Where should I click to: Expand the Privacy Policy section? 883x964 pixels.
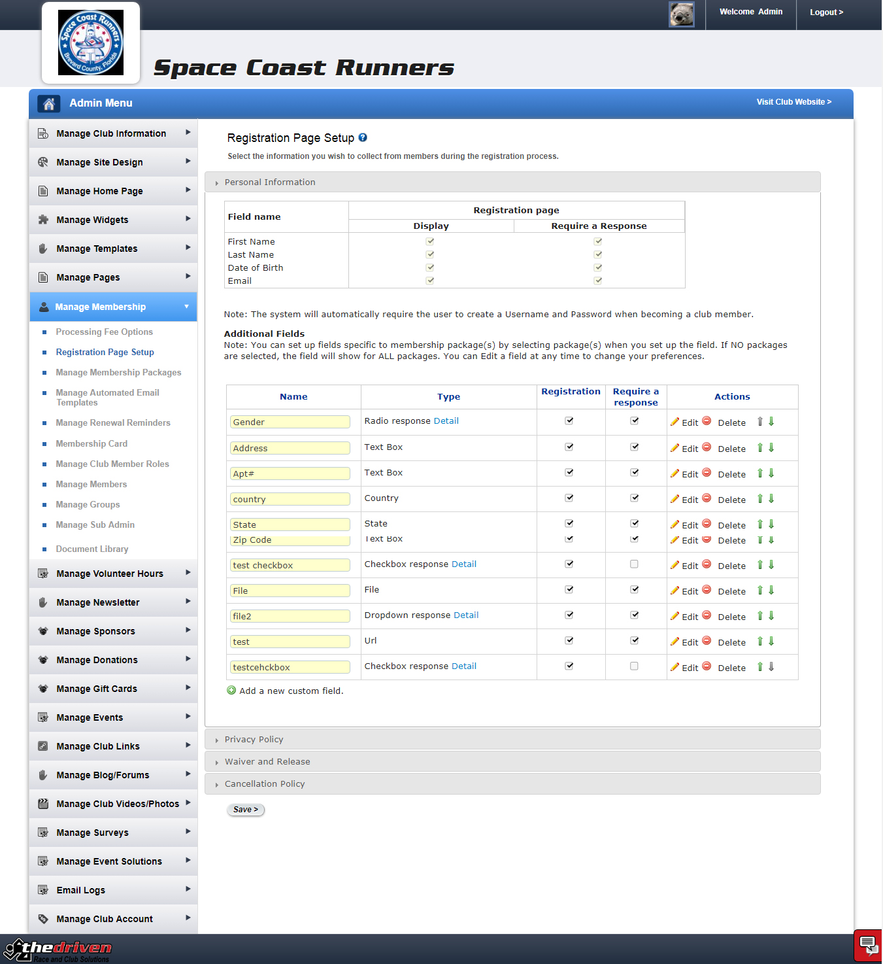254,740
